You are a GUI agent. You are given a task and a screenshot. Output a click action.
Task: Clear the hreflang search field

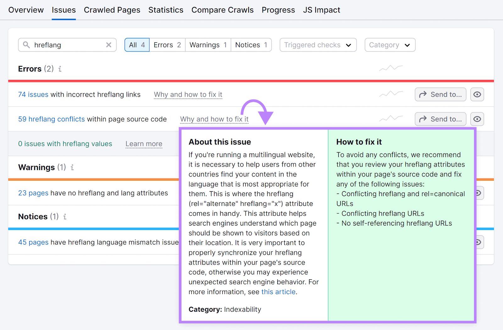109,45
